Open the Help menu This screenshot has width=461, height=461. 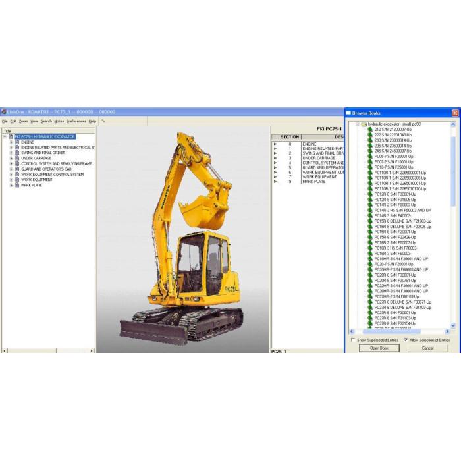92,121
